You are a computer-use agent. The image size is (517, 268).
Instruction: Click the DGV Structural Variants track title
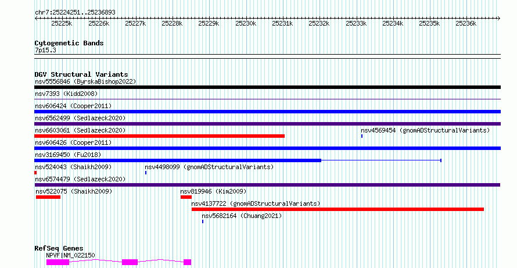pyautogui.click(x=81, y=74)
